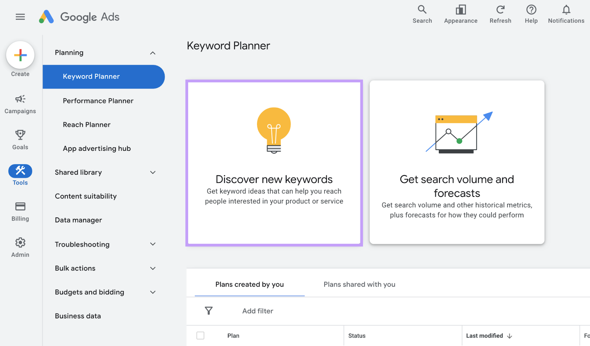
Task: Click the Goals icon in the sidebar
Action: click(20, 134)
